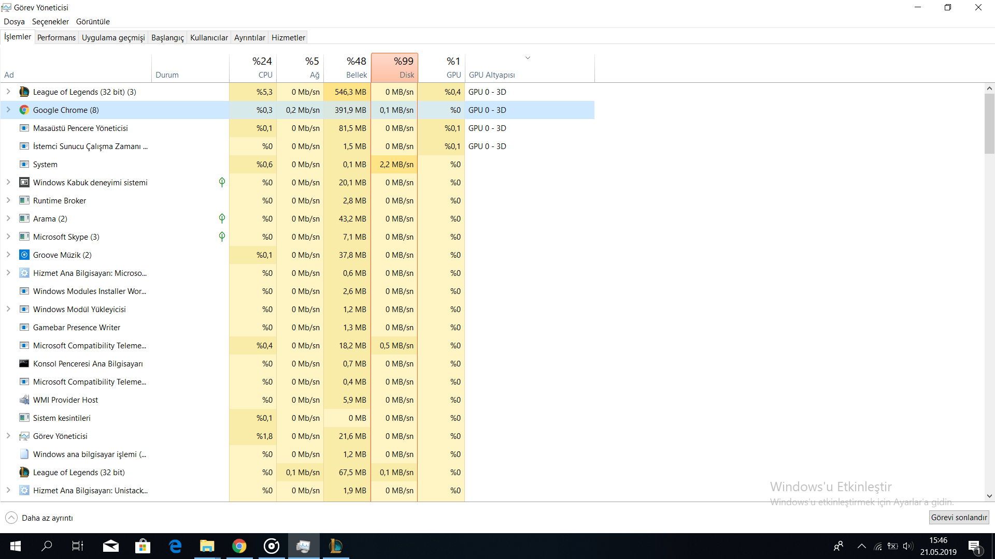Open the Seçenekler menu
The image size is (995, 559).
coord(50,22)
